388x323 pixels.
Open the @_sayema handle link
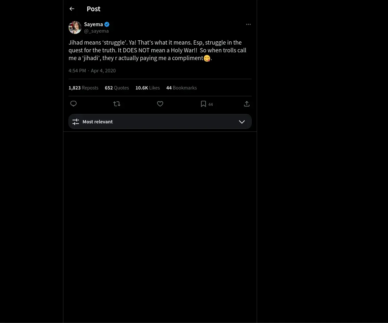(96, 31)
